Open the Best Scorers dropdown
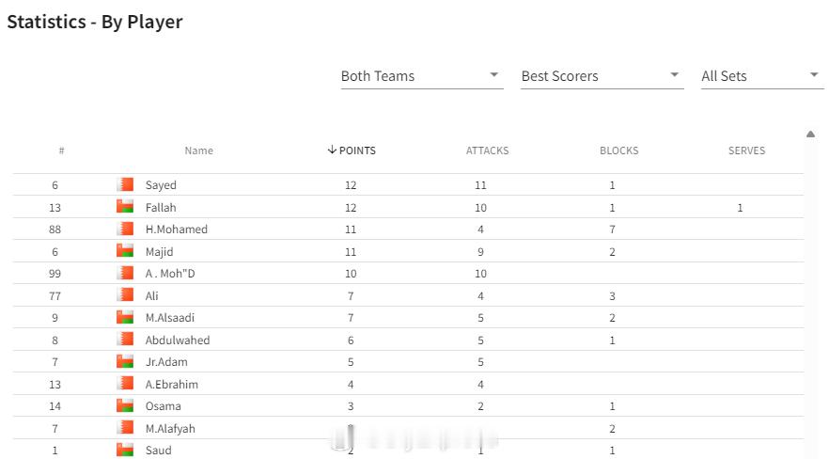 602,76
